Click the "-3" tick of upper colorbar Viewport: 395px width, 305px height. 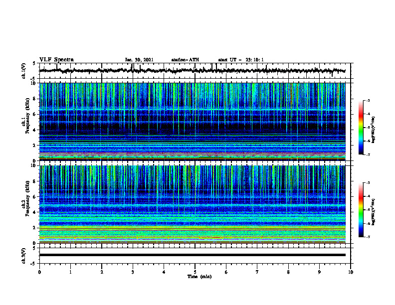coord(368,100)
